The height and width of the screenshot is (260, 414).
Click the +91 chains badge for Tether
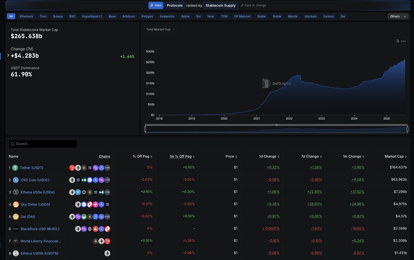click(107, 168)
